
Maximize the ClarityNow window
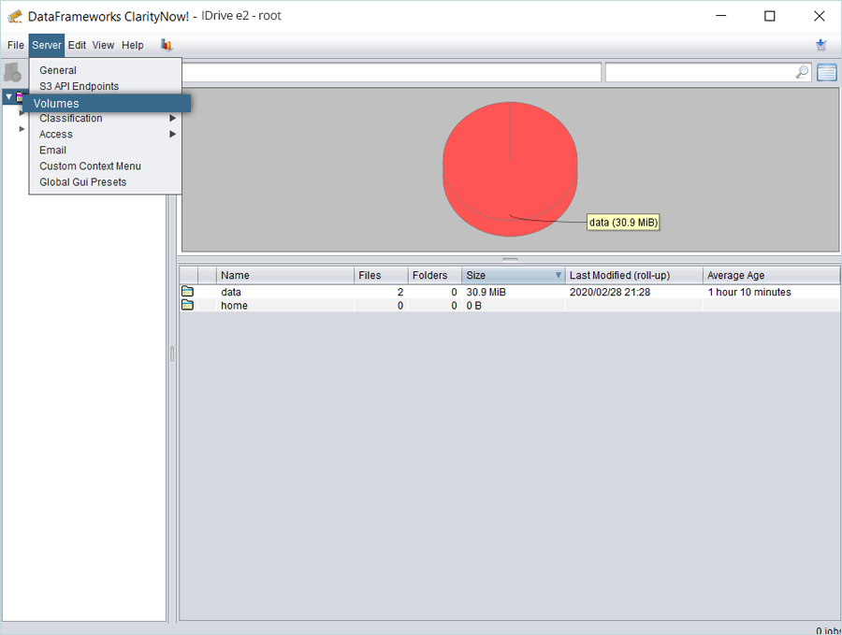click(770, 16)
